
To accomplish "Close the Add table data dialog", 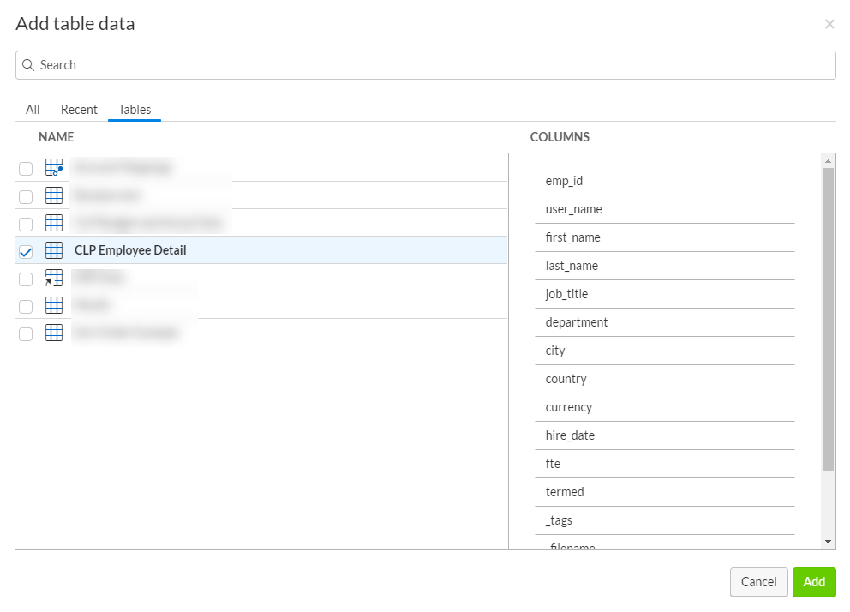I will [829, 24].
